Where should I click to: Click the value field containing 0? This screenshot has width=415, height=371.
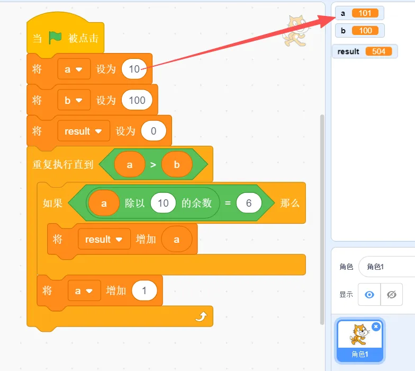[x=154, y=131]
